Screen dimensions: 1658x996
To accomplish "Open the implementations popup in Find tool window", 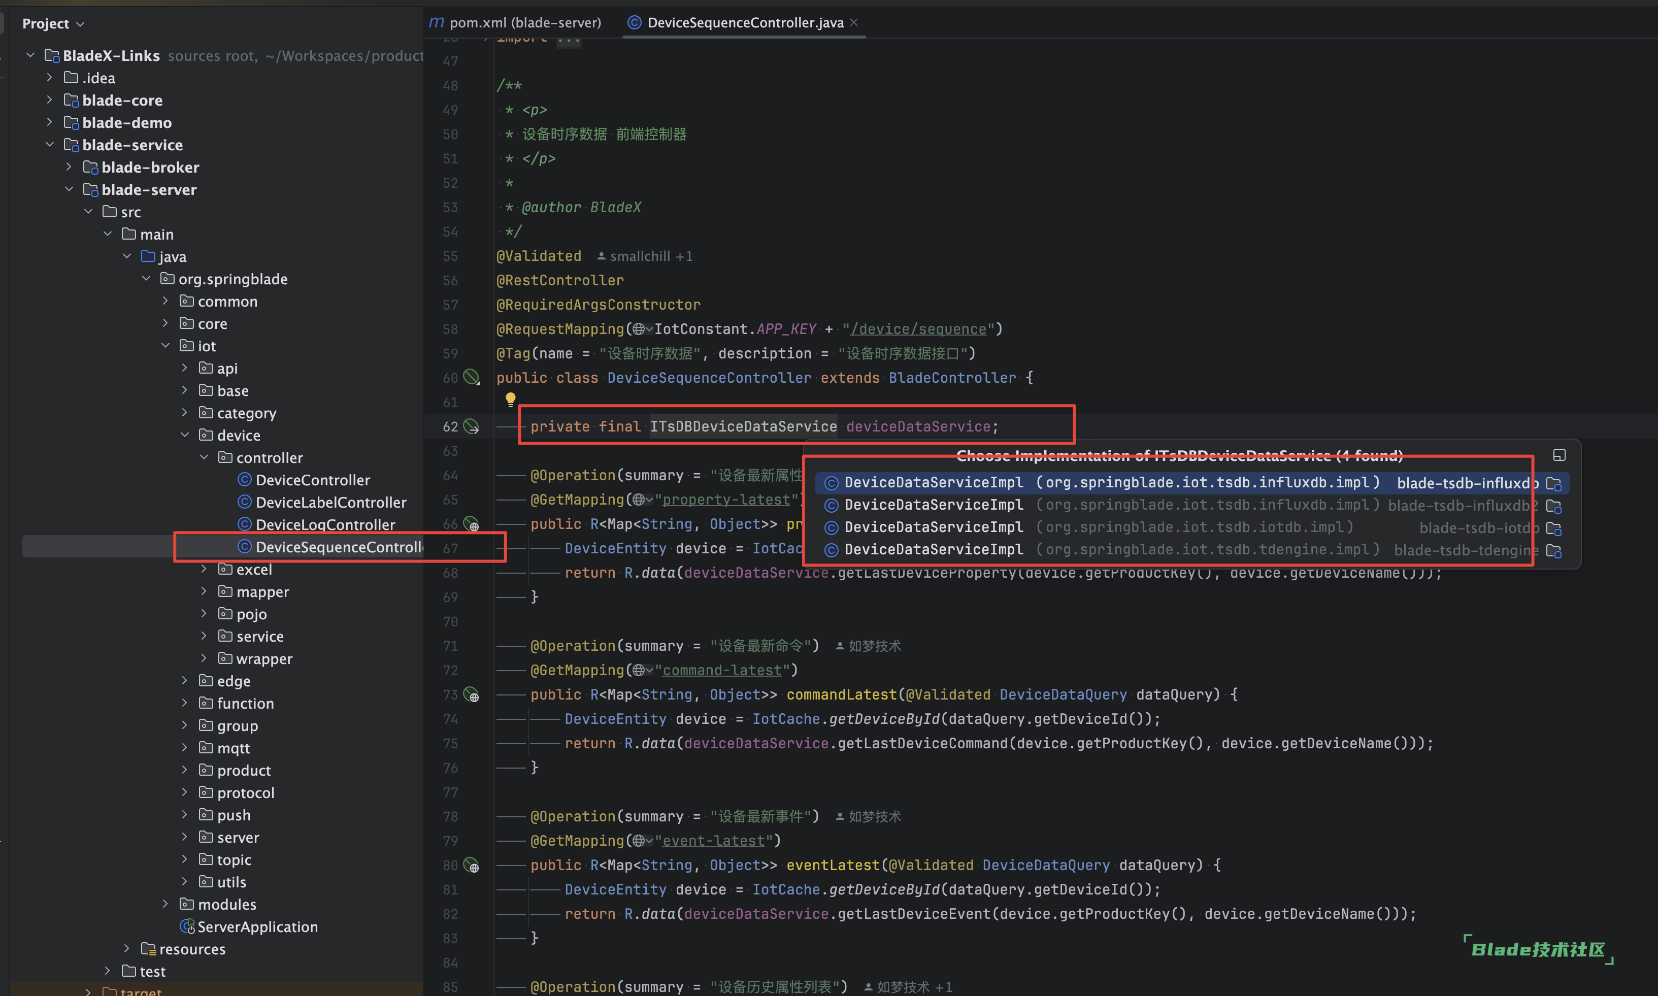I will (x=1560, y=455).
